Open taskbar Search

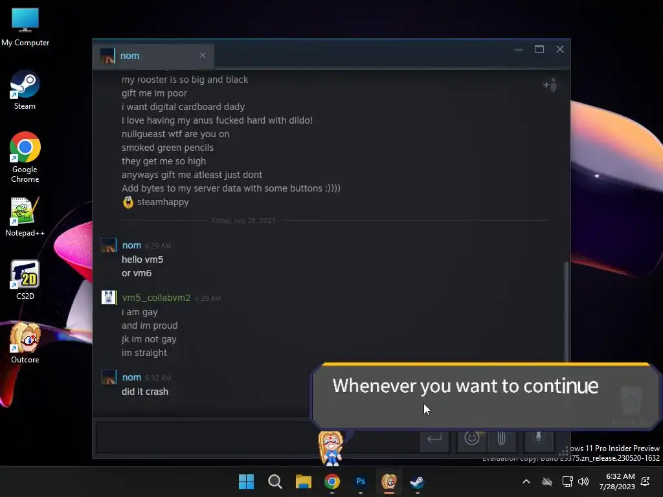pos(275,481)
